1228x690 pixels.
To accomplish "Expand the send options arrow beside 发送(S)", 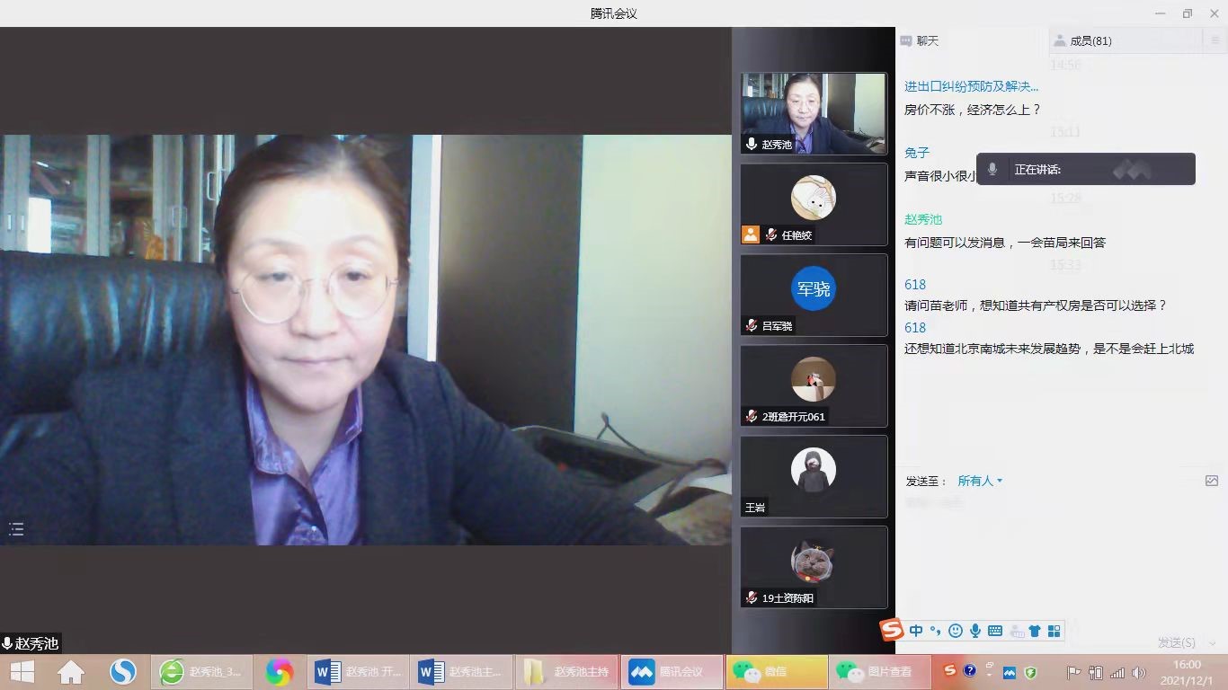I will [1212, 642].
